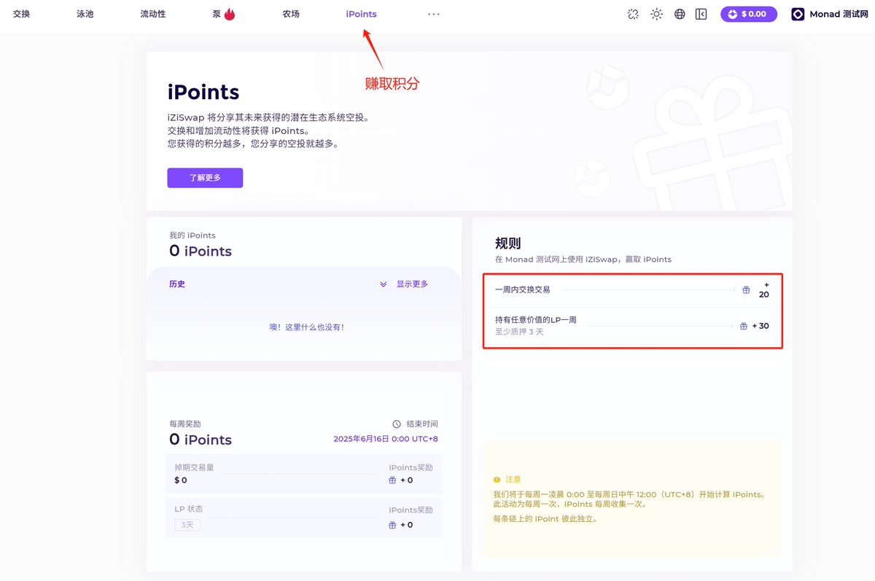Click the 每周奖励 label
The height and width of the screenshot is (581, 875).
pyautogui.click(x=185, y=424)
